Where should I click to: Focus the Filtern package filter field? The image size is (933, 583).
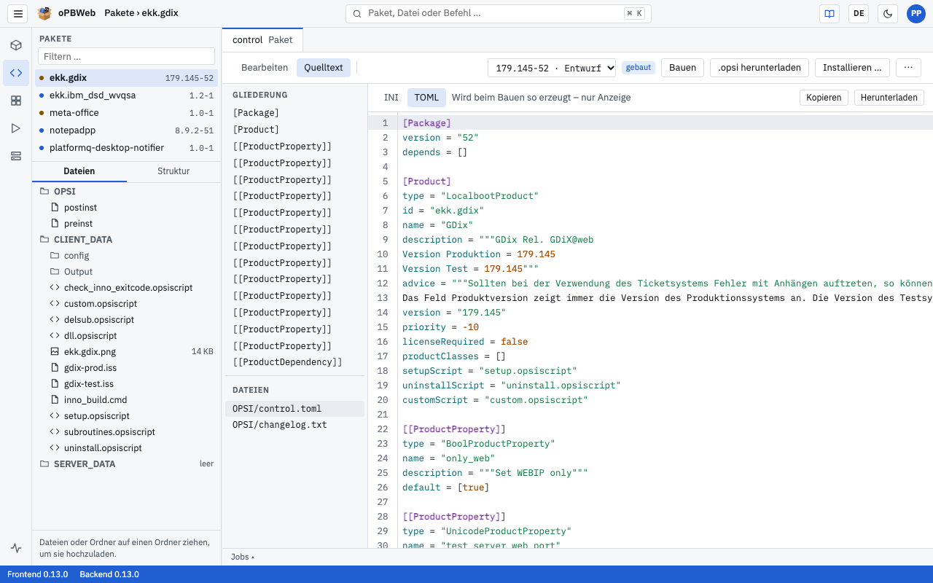coord(126,56)
